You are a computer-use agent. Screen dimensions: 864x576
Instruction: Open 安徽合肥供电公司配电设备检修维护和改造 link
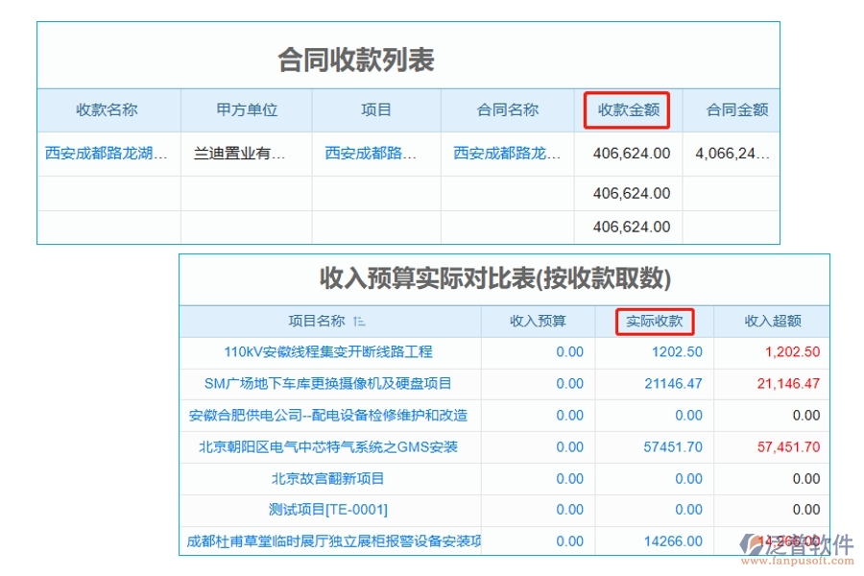click(x=331, y=416)
